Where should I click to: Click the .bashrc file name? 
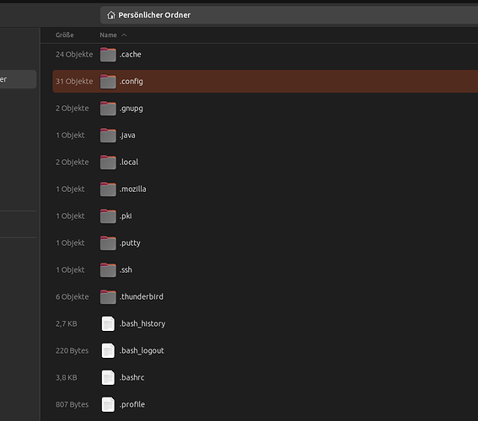tap(132, 377)
